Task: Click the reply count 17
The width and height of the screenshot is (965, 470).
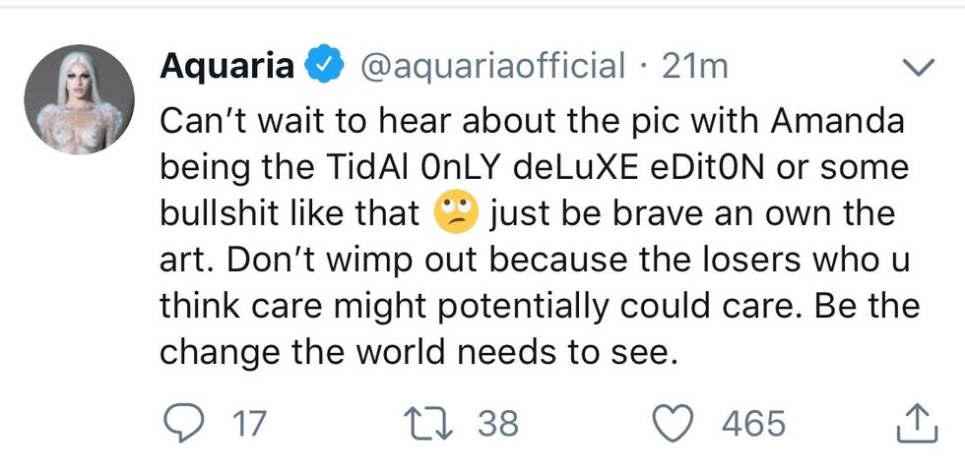Action: coord(248,424)
